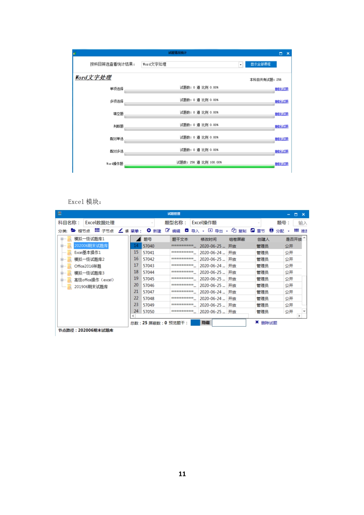Open the 科目名称 Excel数据处理 dropdown
The width and height of the screenshot is (364, 515).
pyautogui.click(x=152, y=223)
